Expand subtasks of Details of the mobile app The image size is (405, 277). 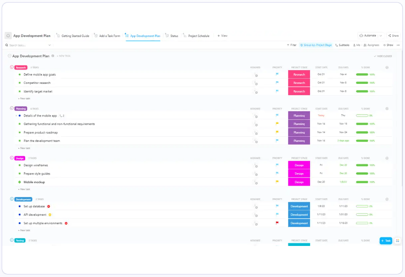16,116
